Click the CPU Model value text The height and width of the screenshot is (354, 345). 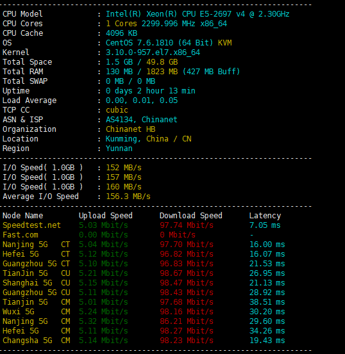pos(198,14)
